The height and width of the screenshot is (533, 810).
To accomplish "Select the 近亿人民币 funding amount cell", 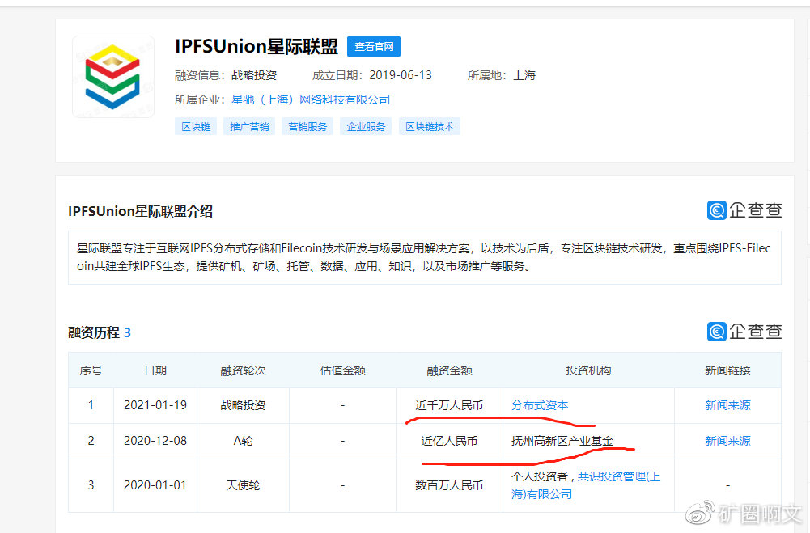I will tap(449, 441).
